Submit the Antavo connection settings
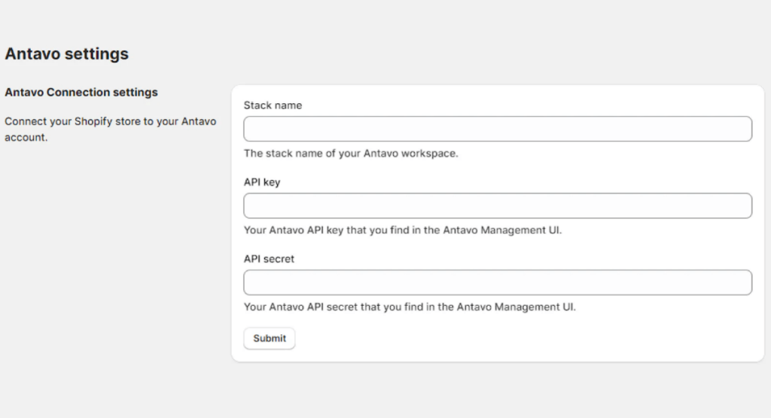 click(270, 338)
